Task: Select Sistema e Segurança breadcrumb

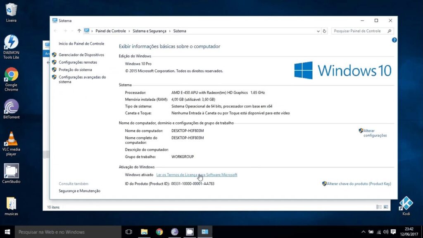Action: pos(149,31)
